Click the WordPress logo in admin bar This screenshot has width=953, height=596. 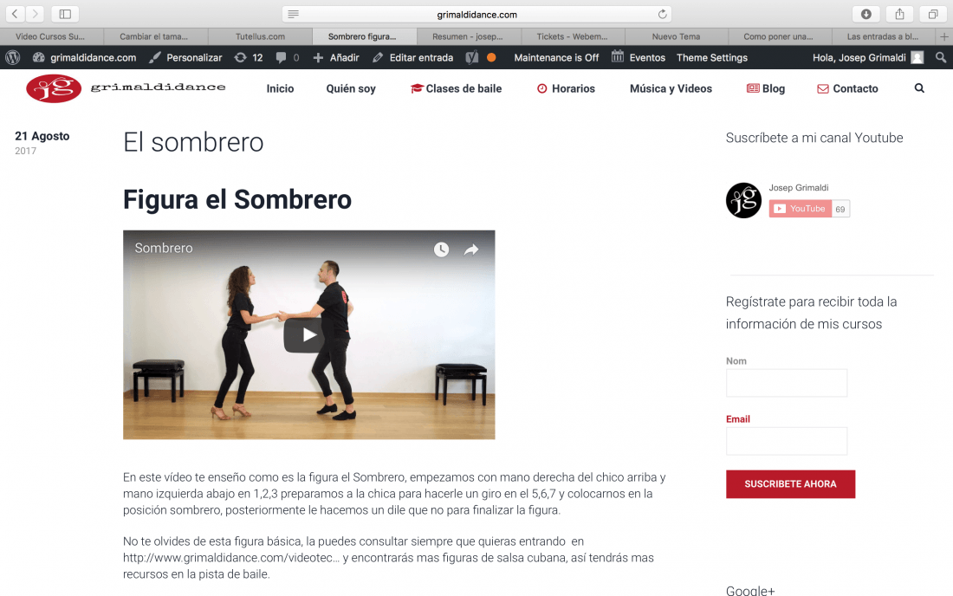click(x=13, y=58)
